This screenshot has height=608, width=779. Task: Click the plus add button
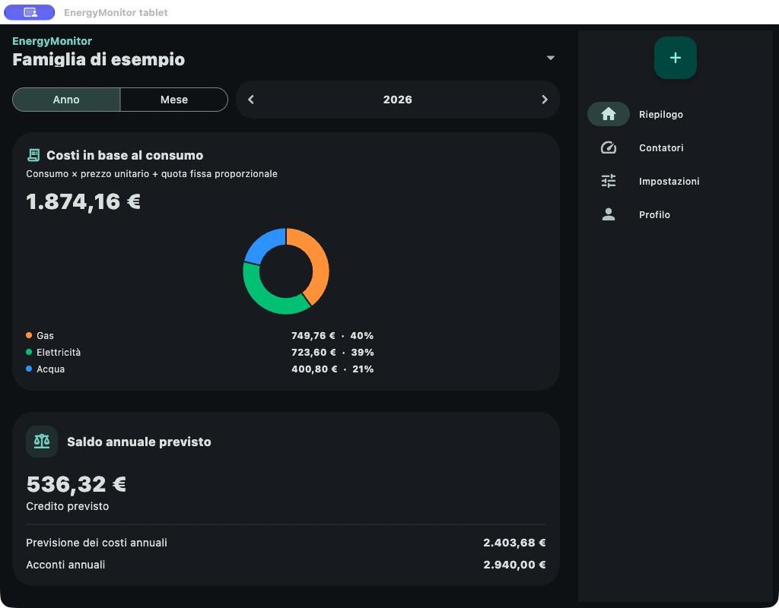(x=676, y=58)
